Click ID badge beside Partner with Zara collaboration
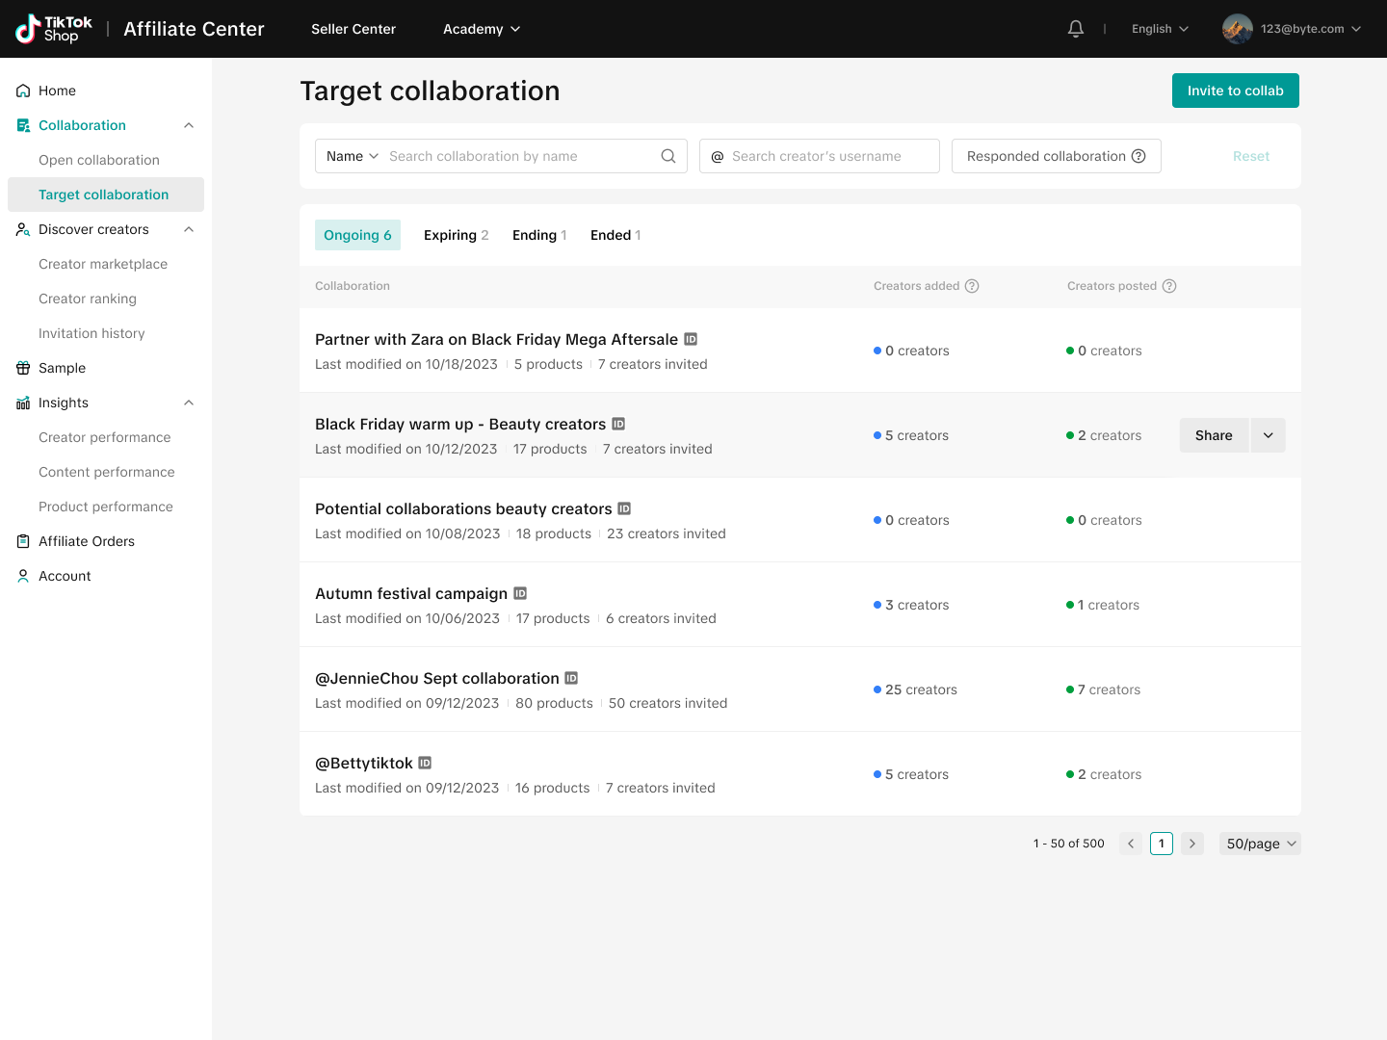Screen dimensions: 1387x1040 coord(691,339)
